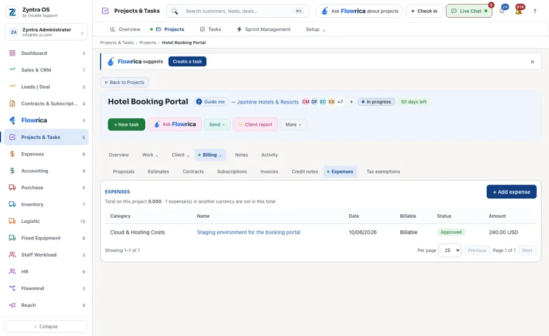Open the notifications bell icon
The width and height of the screenshot is (549, 336).
tap(519, 11)
